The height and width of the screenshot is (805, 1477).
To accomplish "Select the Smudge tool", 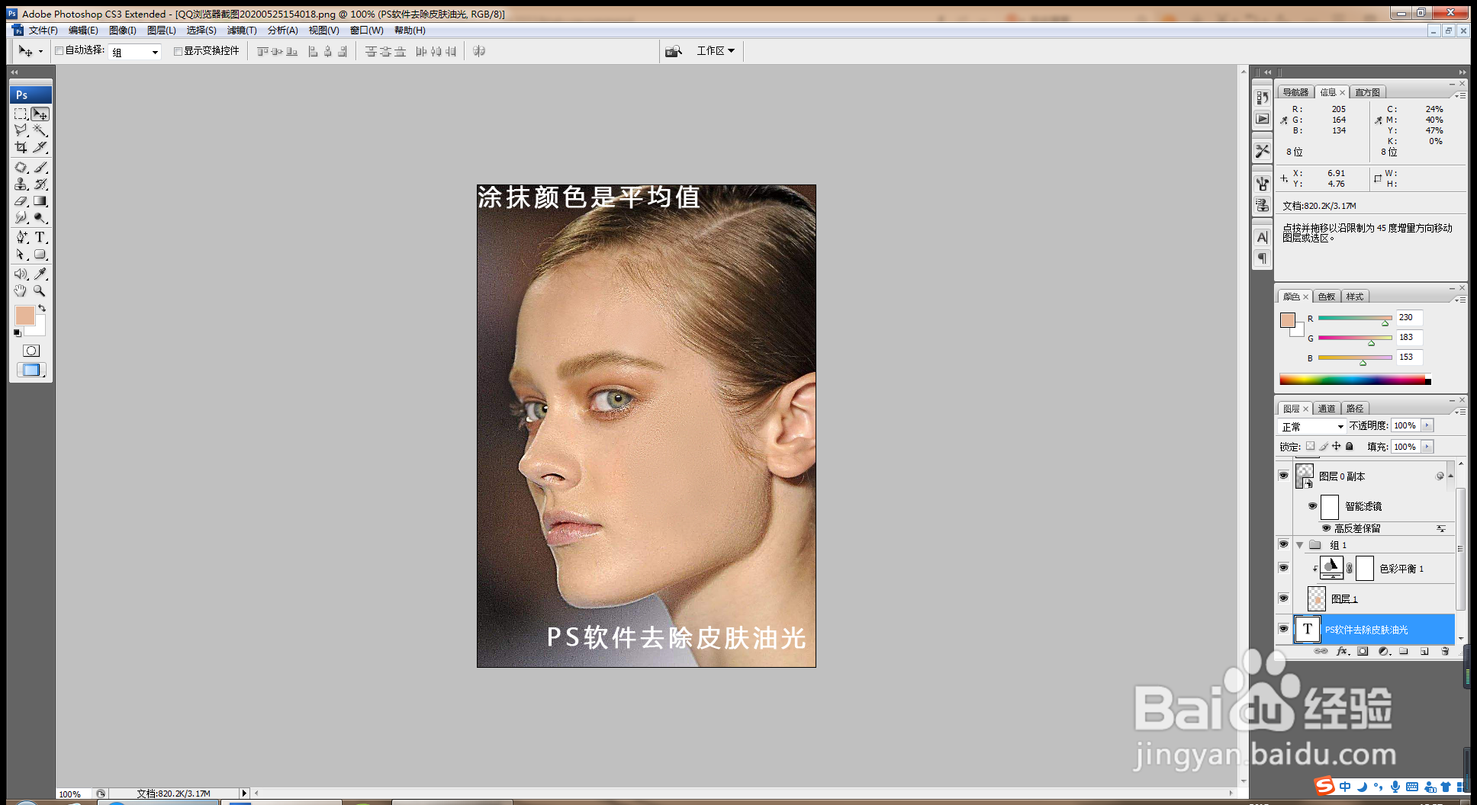I will (21, 218).
